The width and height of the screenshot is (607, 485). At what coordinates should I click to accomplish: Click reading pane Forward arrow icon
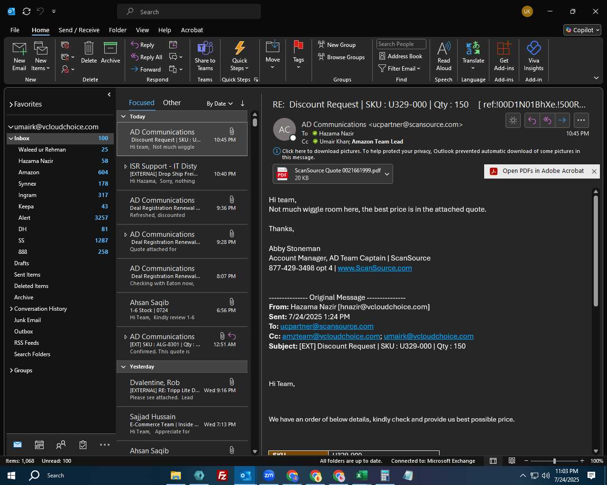click(x=562, y=120)
